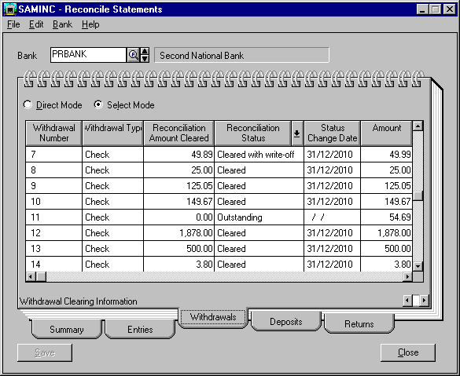Image resolution: width=460 pixels, height=376 pixels.
Task: Open the bank finder magnifier icon
Action: pos(134,55)
